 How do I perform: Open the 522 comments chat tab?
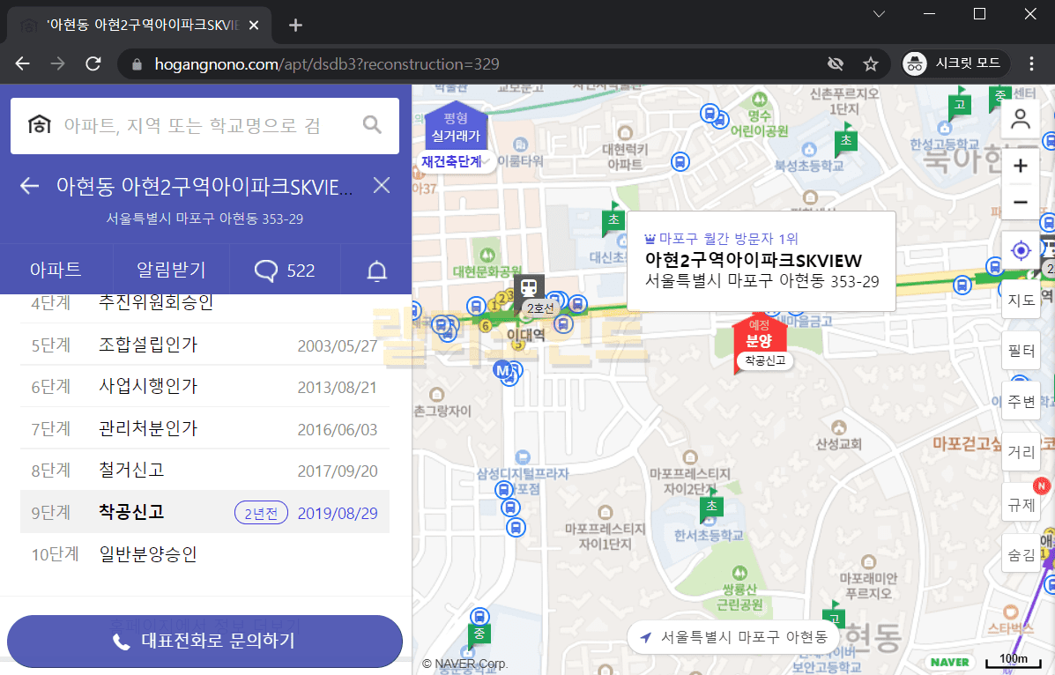pyautogui.click(x=285, y=271)
